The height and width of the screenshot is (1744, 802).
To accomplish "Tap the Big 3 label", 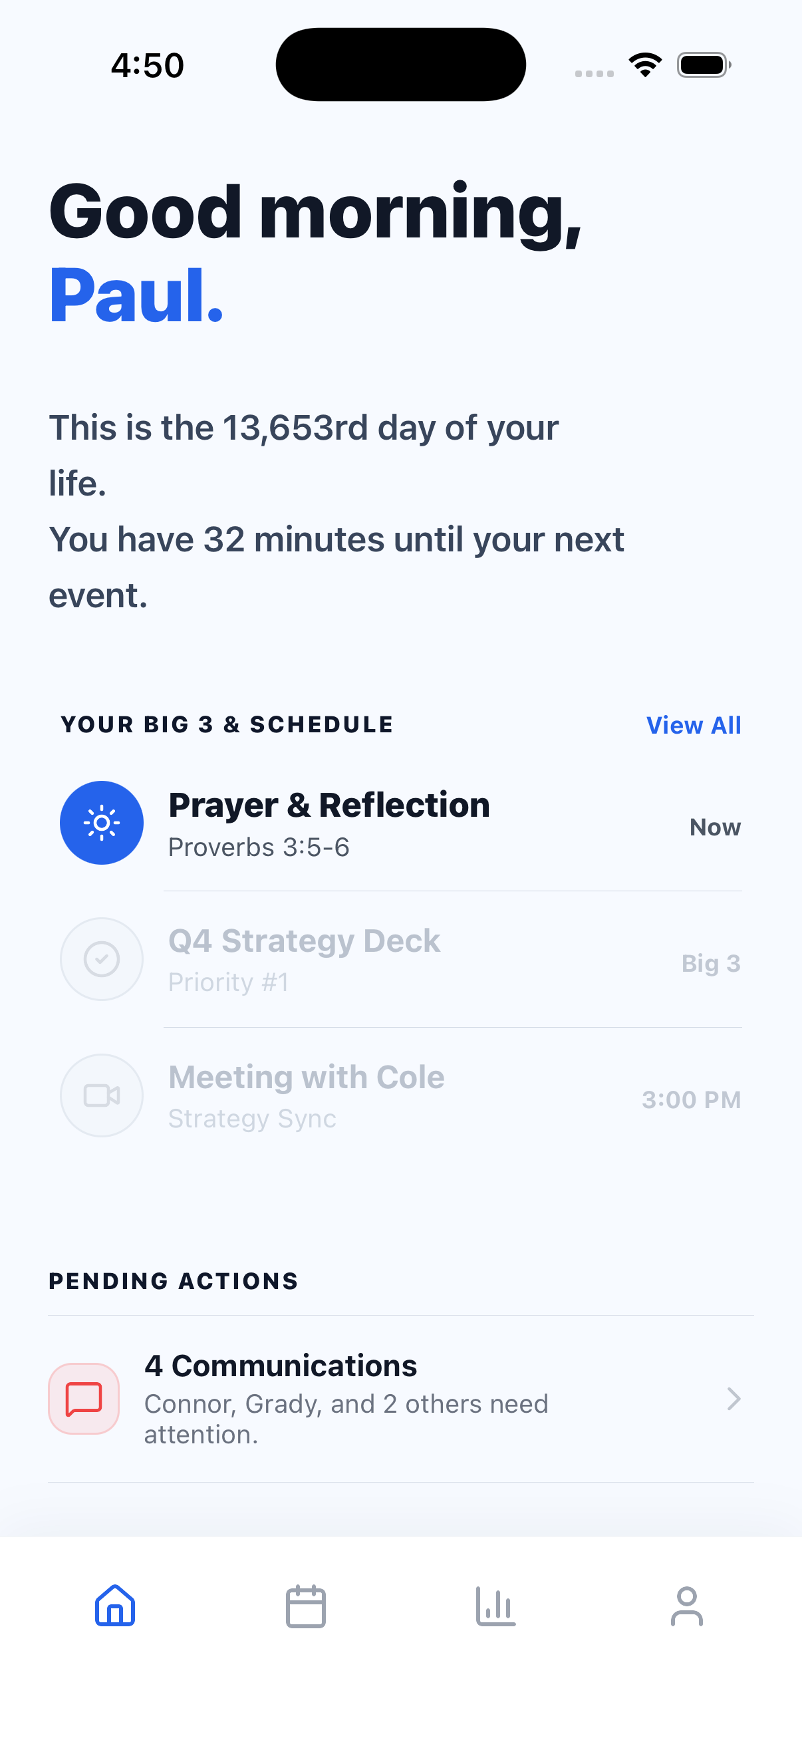I will coord(711,963).
